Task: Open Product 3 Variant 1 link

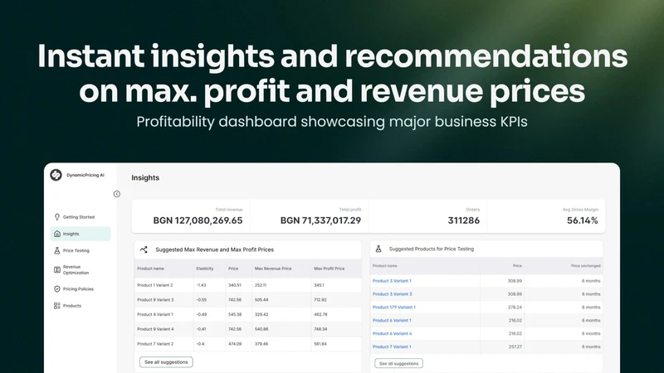Action: (x=392, y=281)
